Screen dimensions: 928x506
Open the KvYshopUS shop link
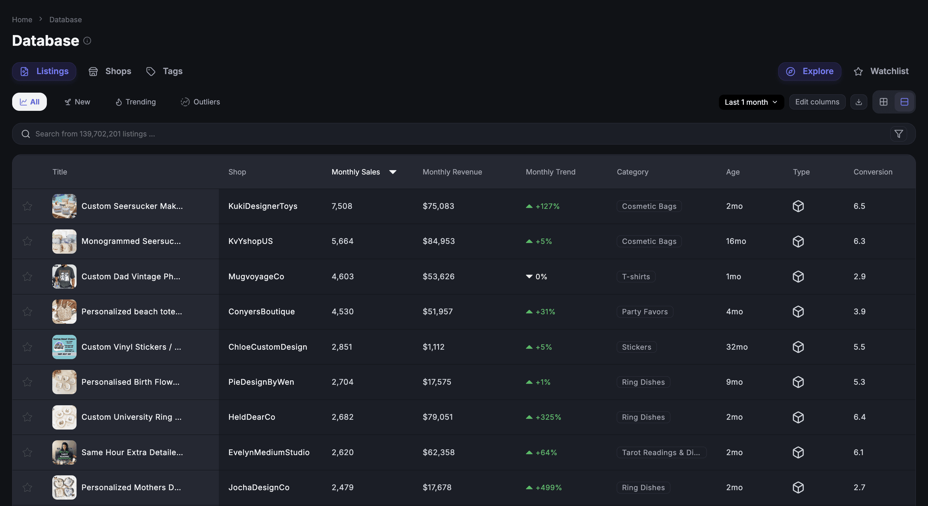(x=250, y=241)
